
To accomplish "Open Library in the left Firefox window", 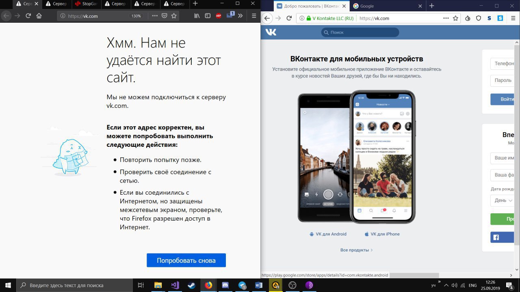I will click(197, 16).
